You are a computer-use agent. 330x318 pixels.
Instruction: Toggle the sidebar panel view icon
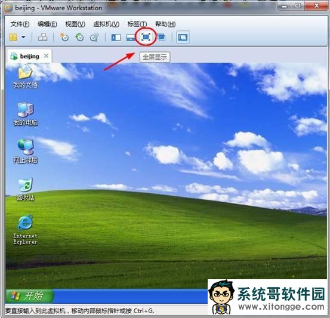coord(116,38)
